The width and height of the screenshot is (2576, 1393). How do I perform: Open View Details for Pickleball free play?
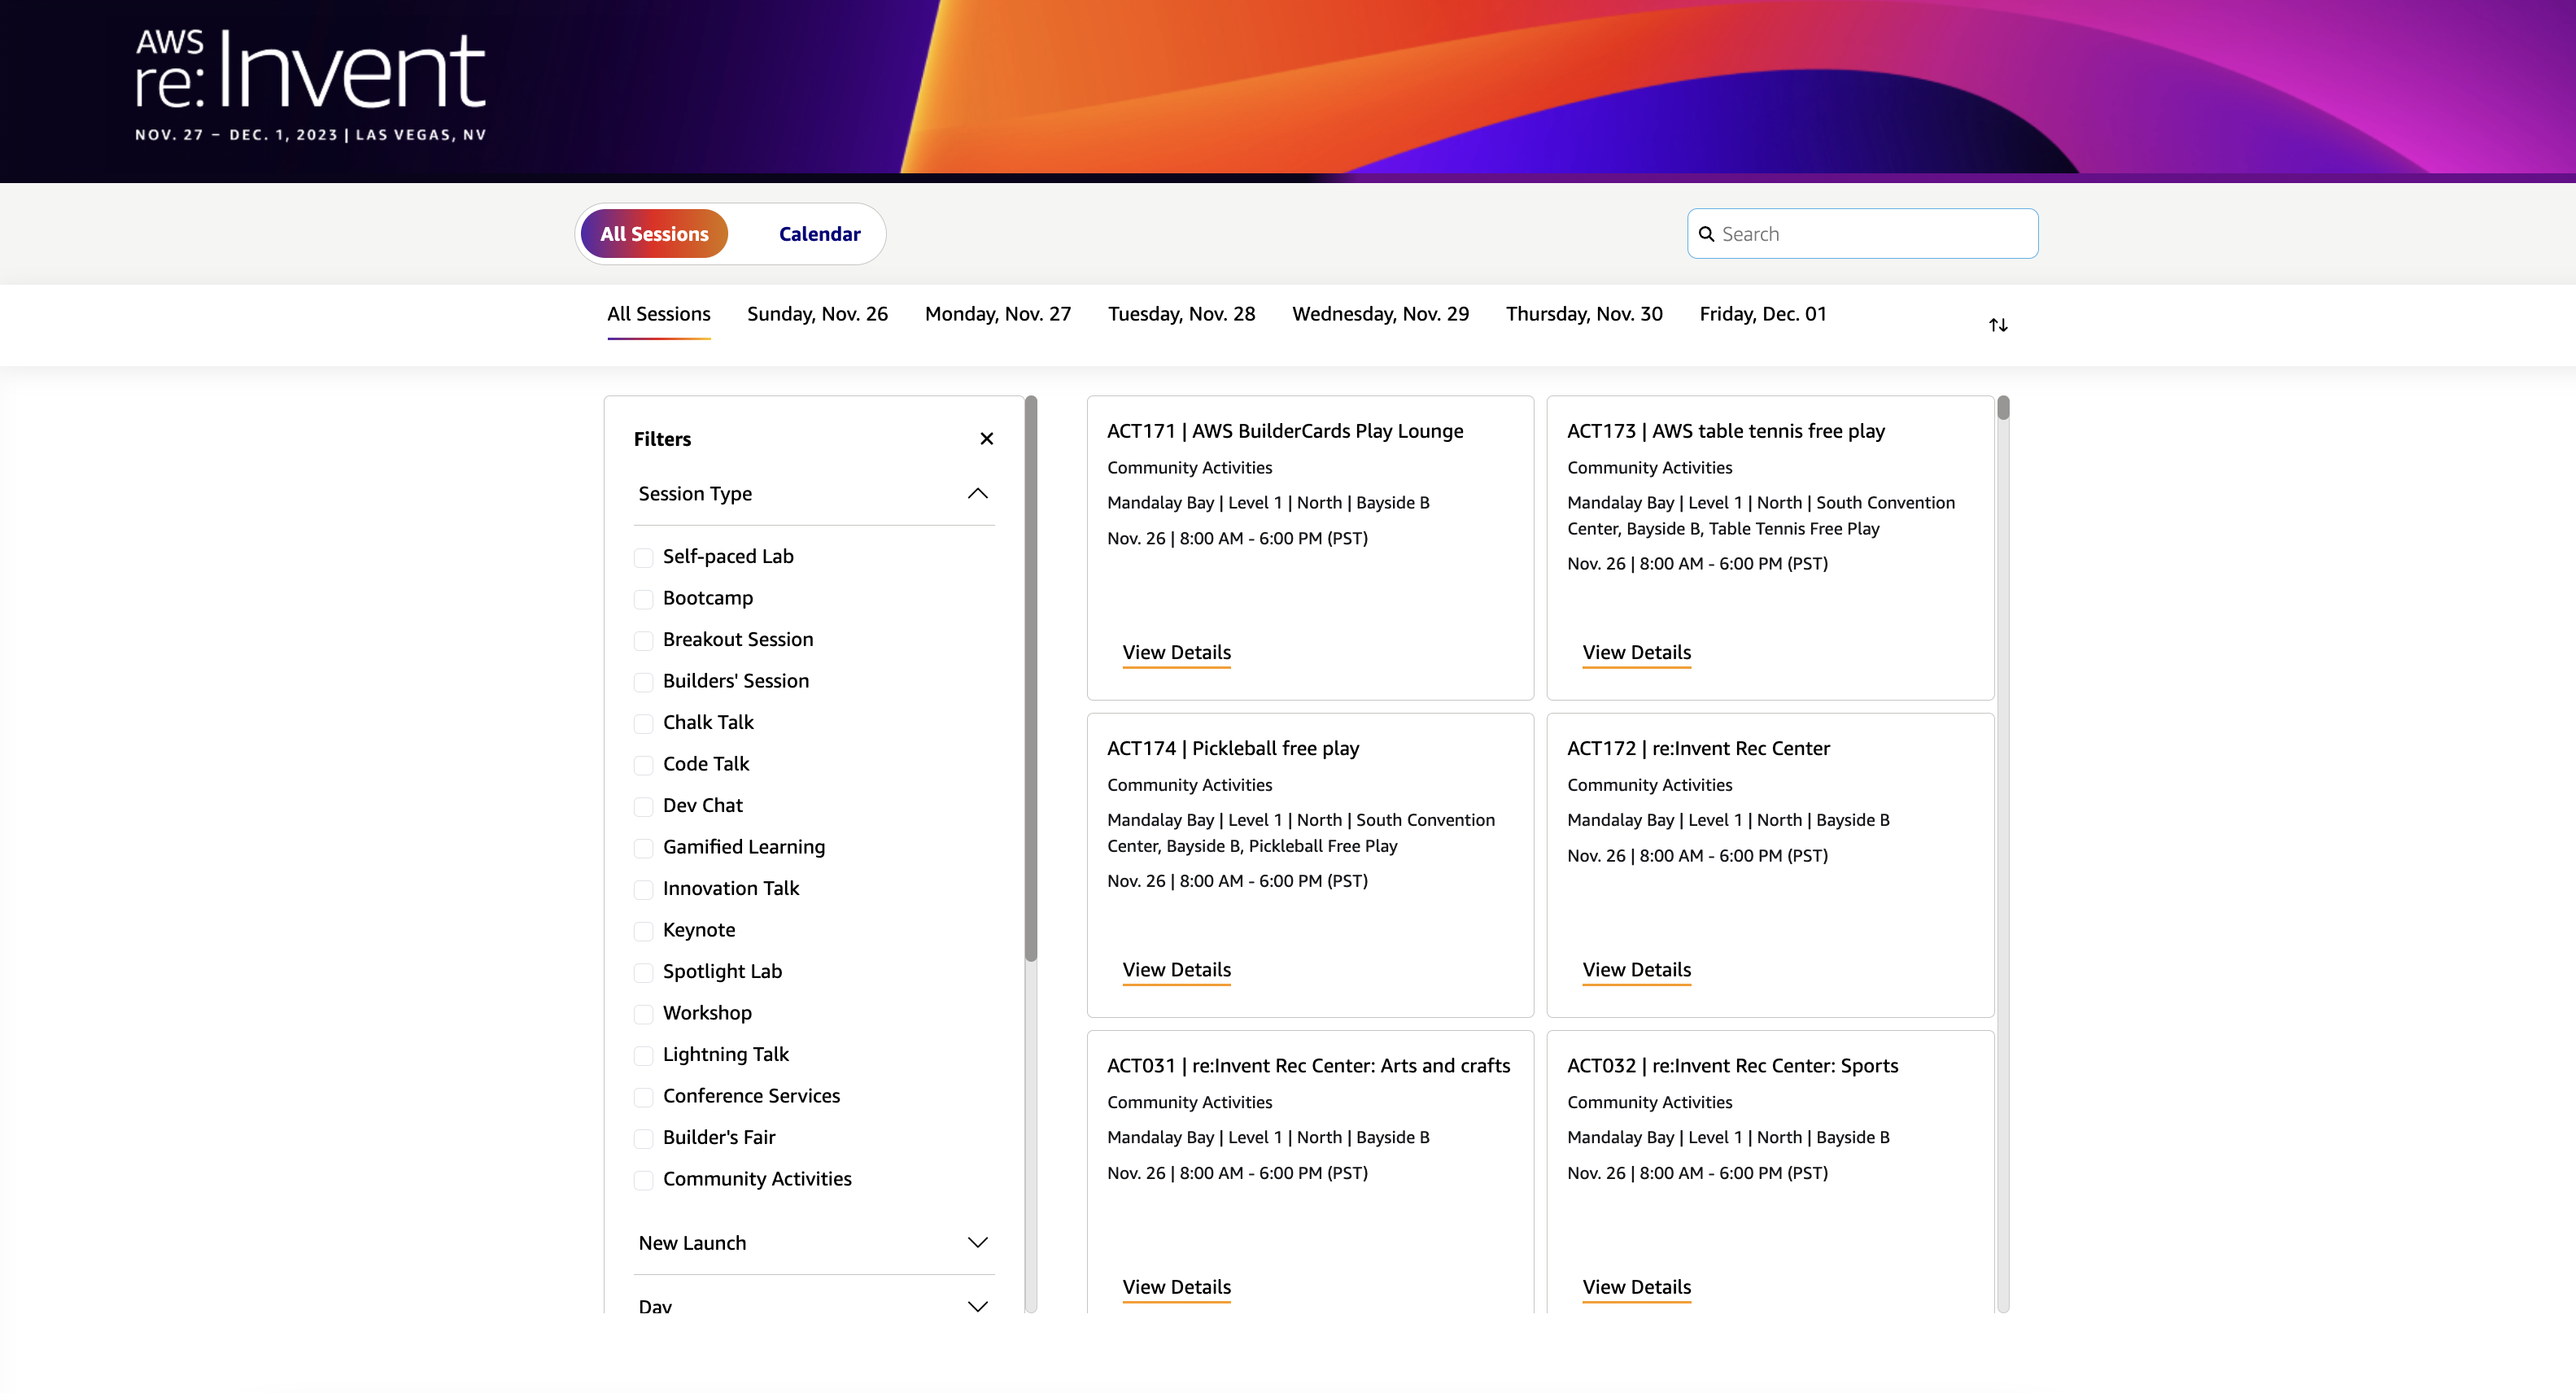[x=1176, y=969]
